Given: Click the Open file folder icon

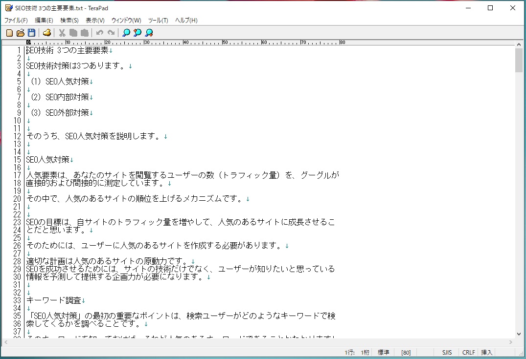Looking at the screenshot, I should [x=21, y=33].
